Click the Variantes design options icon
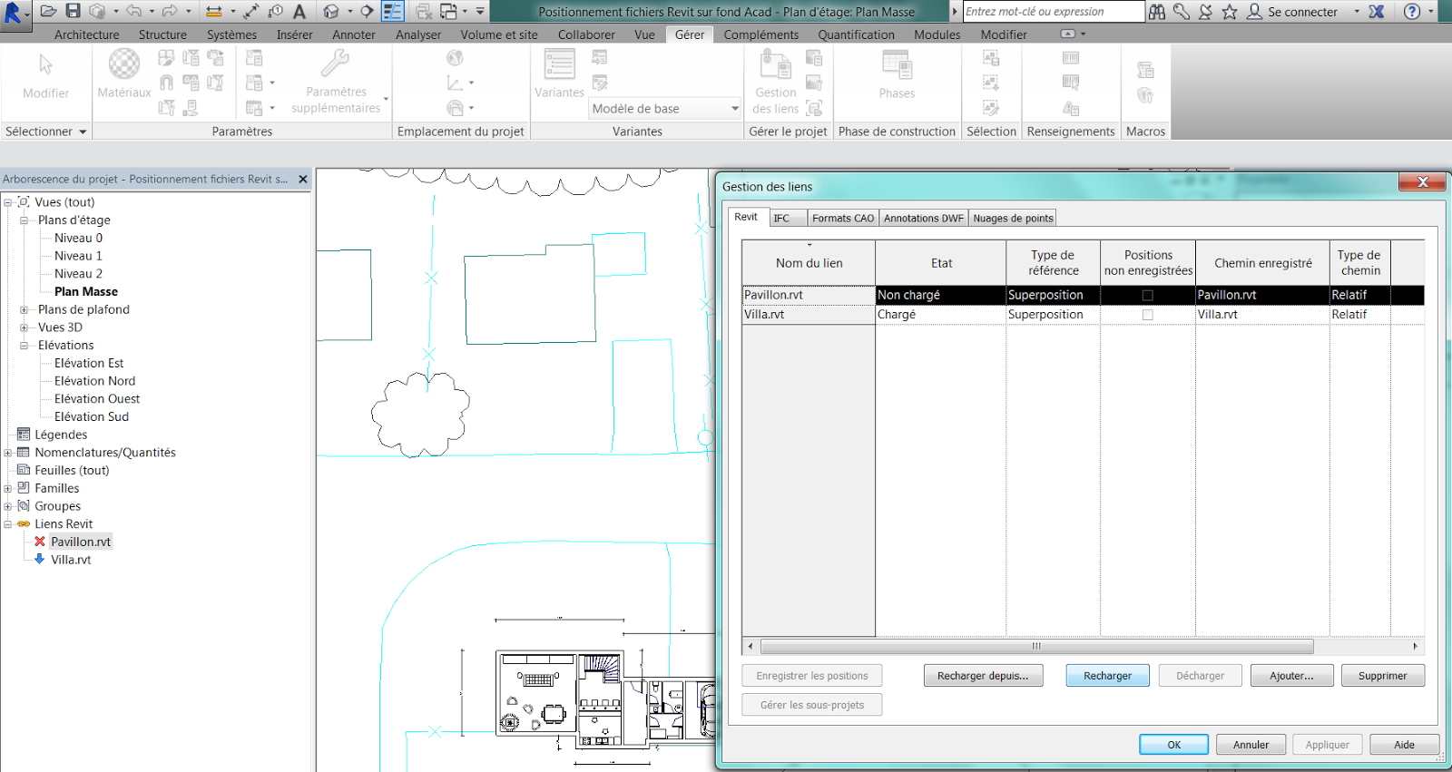 pos(559,64)
